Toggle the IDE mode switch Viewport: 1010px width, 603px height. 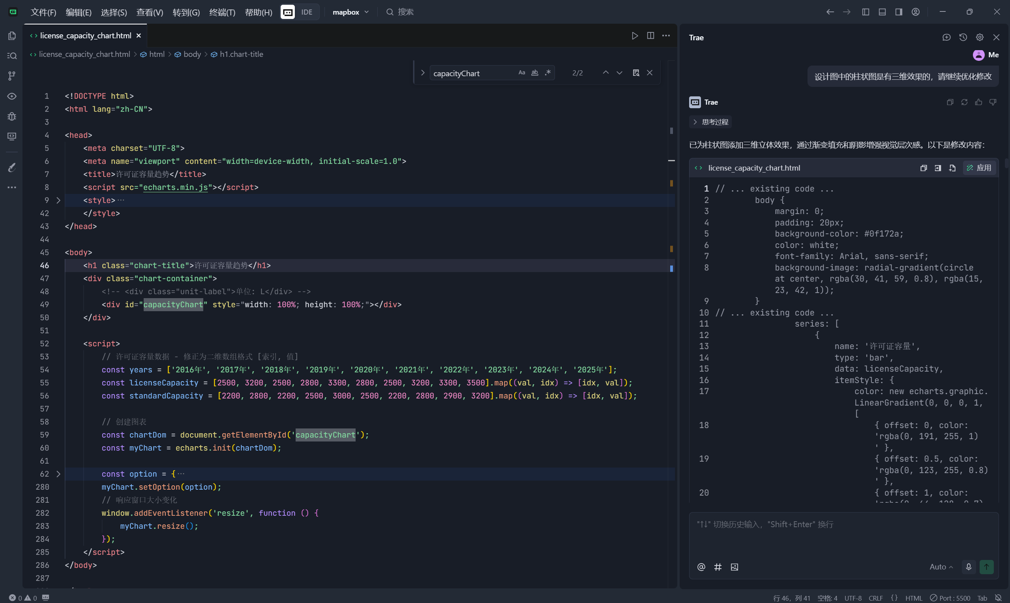(300, 12)
